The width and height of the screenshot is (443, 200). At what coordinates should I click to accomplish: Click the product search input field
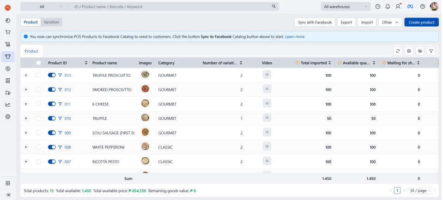point(171,6)
